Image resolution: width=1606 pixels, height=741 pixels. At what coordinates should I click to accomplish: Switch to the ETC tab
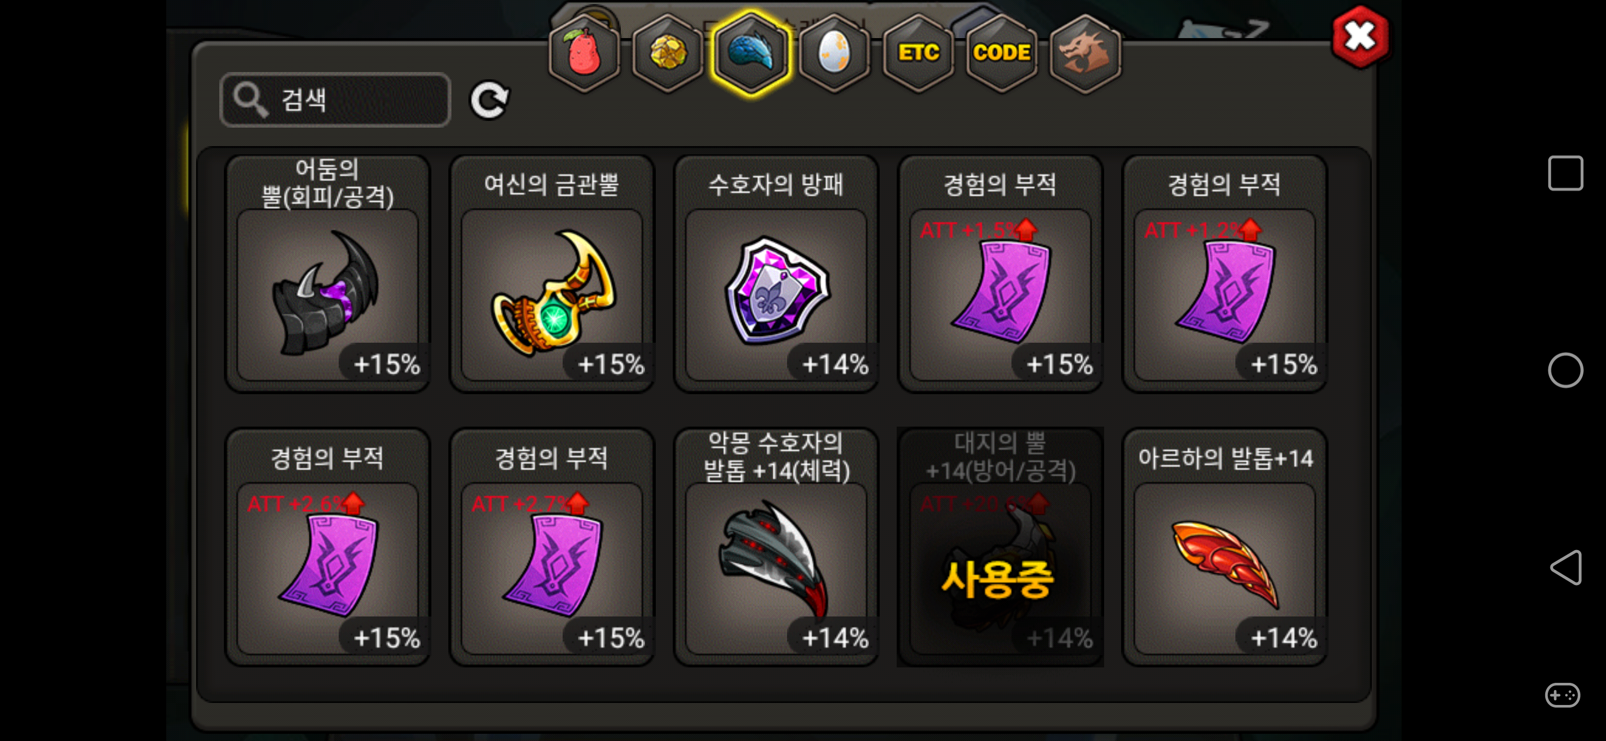(x=918, y=52)
